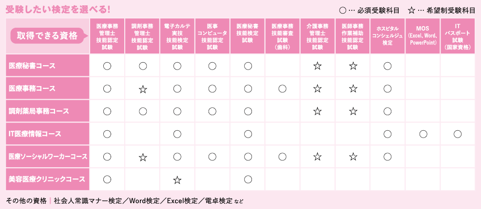The image size is (481, 209).
Task: Click the star for 医療ソーシャルワーカーコース under 医師事務作業補助
Action: (353, 157)
